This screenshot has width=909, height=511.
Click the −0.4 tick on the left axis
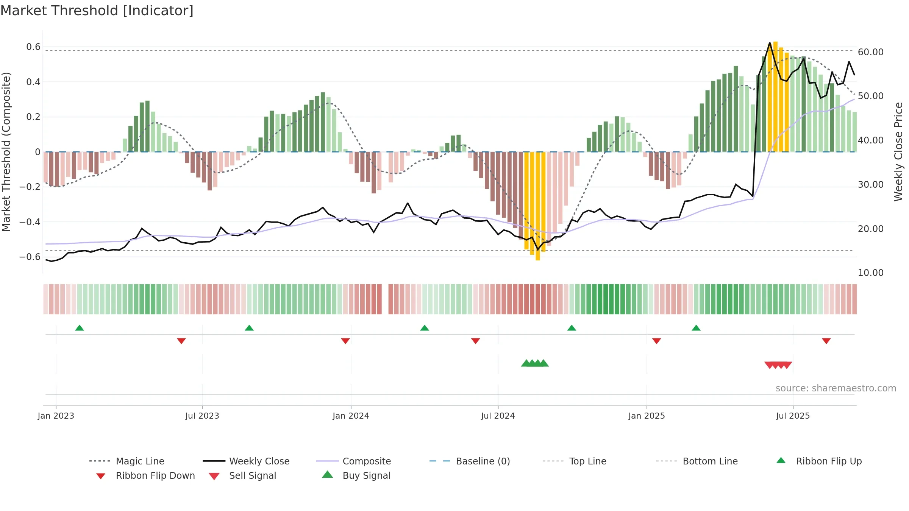(30, 222)
